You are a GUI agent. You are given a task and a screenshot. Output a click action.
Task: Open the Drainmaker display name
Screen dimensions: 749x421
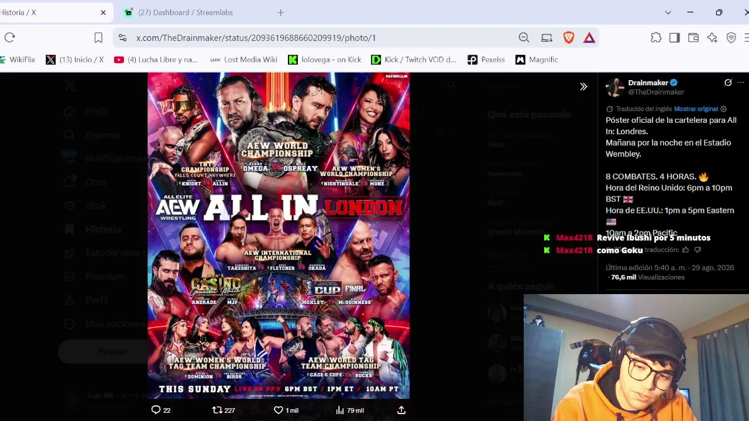click(x=648, y=83)
